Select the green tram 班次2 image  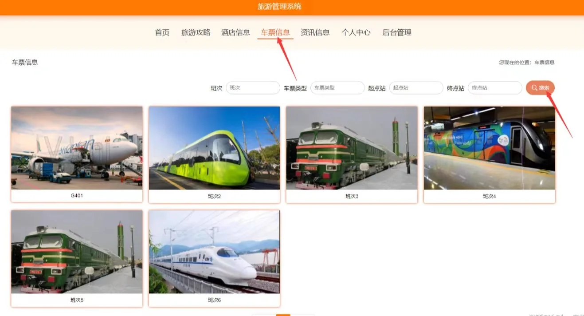[x=214, y=148]
